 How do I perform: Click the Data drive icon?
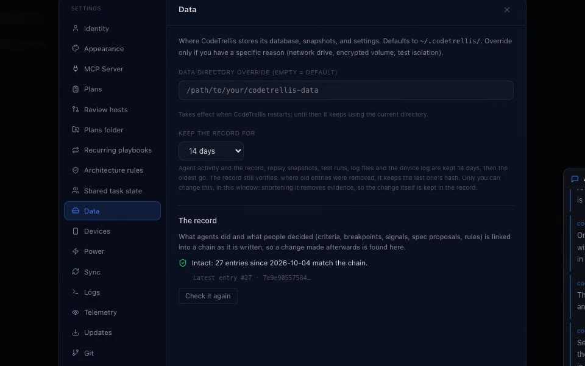tap(76, 210)
